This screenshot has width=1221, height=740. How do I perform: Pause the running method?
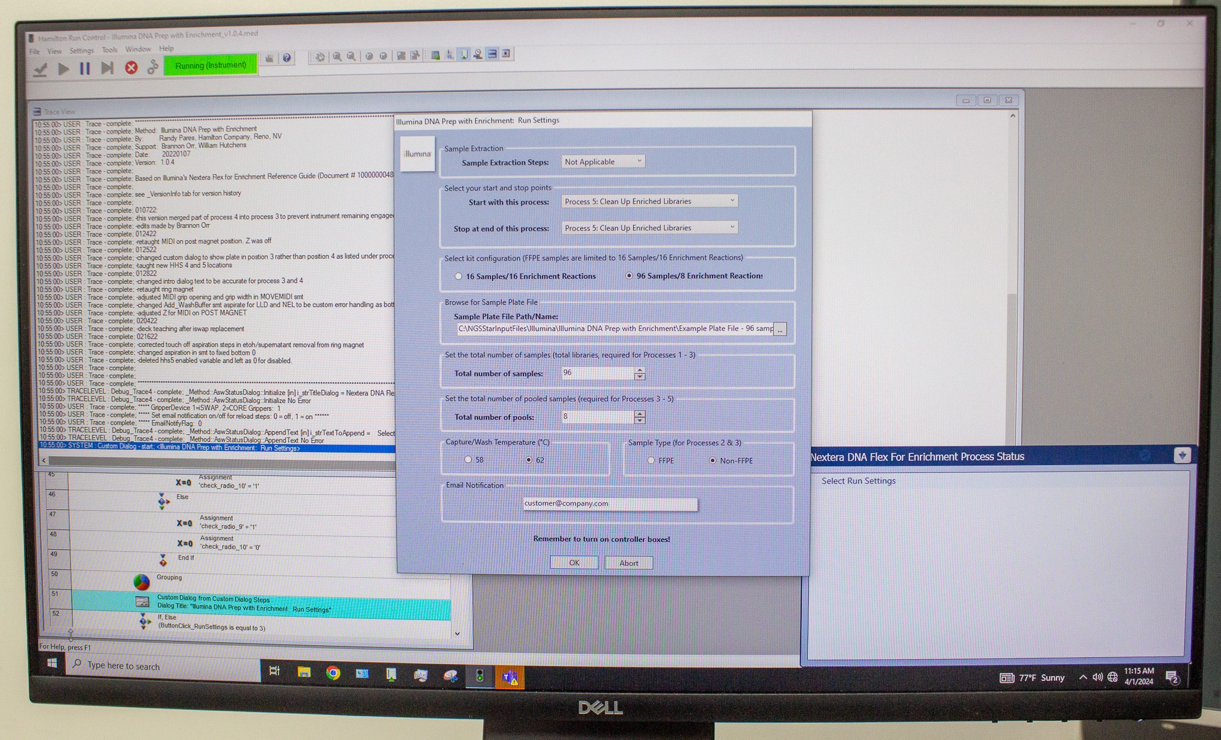coord(85,68)
